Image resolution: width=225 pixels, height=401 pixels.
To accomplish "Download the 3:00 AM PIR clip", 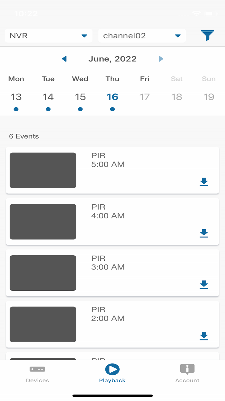I will coord(204,285).
